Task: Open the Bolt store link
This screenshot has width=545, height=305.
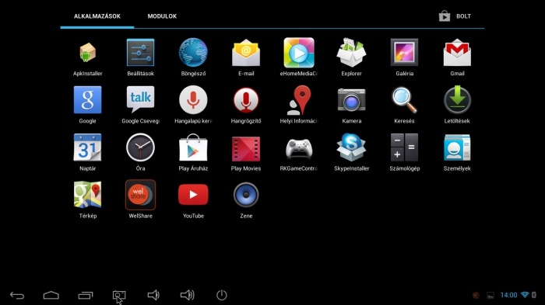Action: (x=455, y=16)
